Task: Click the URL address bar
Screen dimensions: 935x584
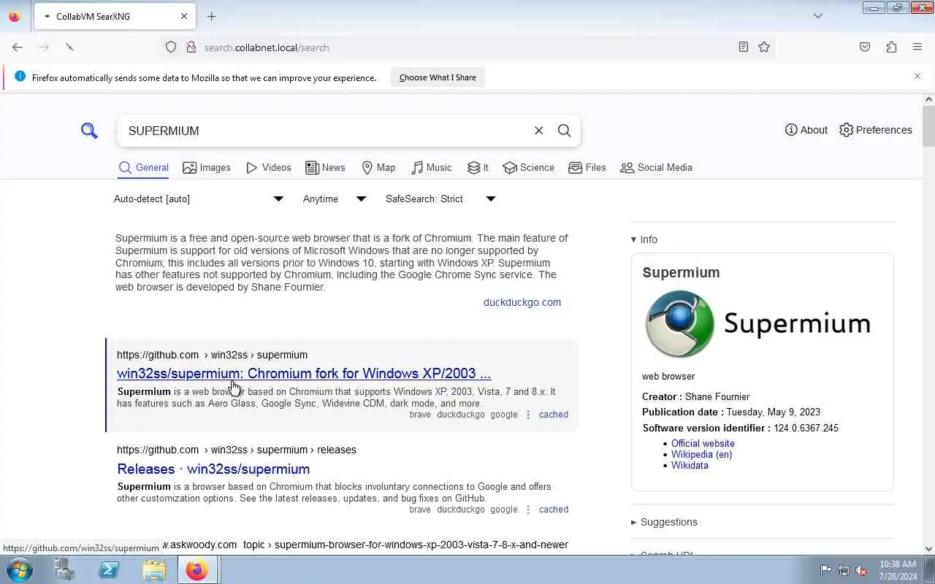Action: [466, 47]
